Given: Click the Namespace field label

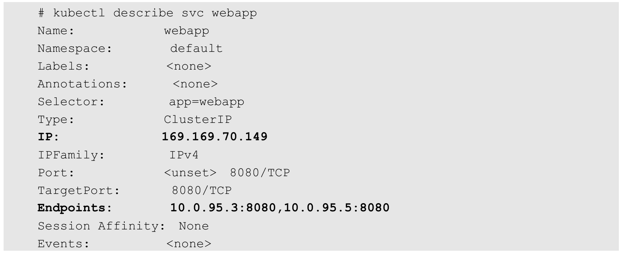Looking at the screenshot, I should (75, 49).
